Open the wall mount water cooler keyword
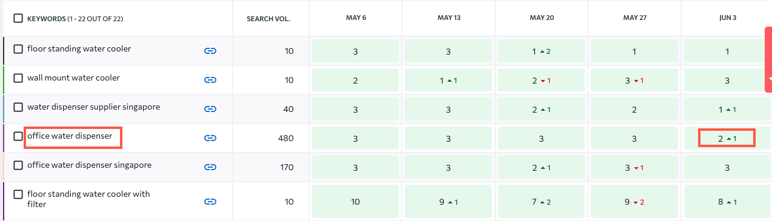Viewport: 772px width, 221px height. click(73, 78)
